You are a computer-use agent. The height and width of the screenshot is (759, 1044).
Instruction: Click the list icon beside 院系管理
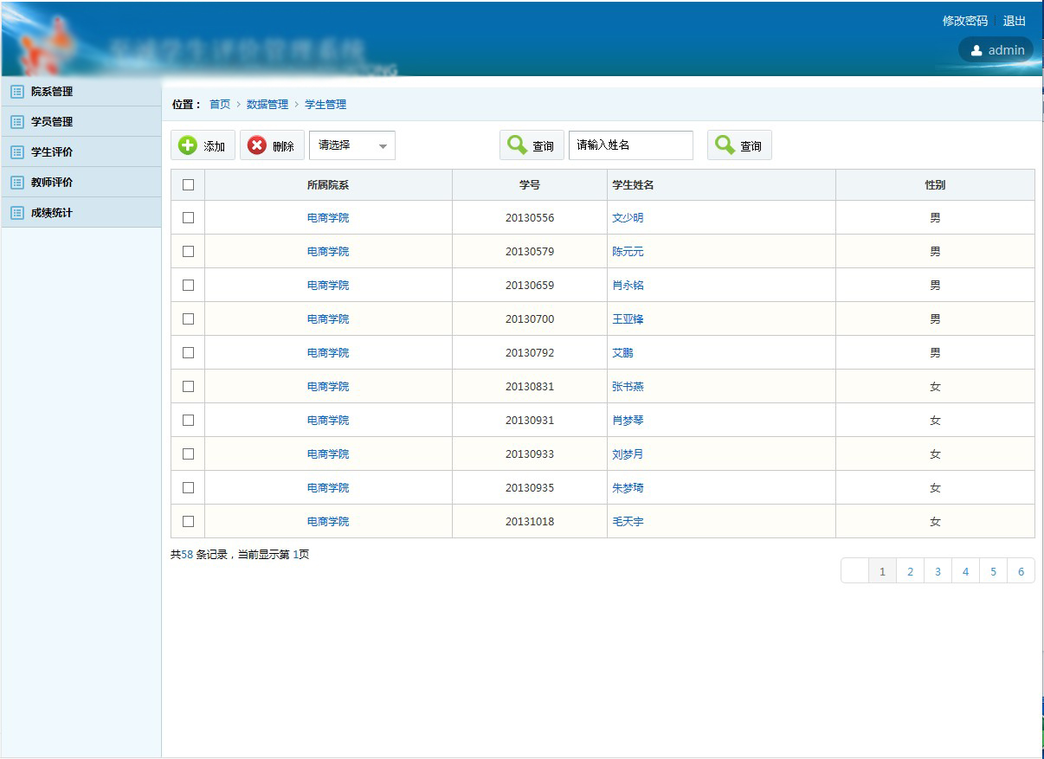click(x=16, y=92)
